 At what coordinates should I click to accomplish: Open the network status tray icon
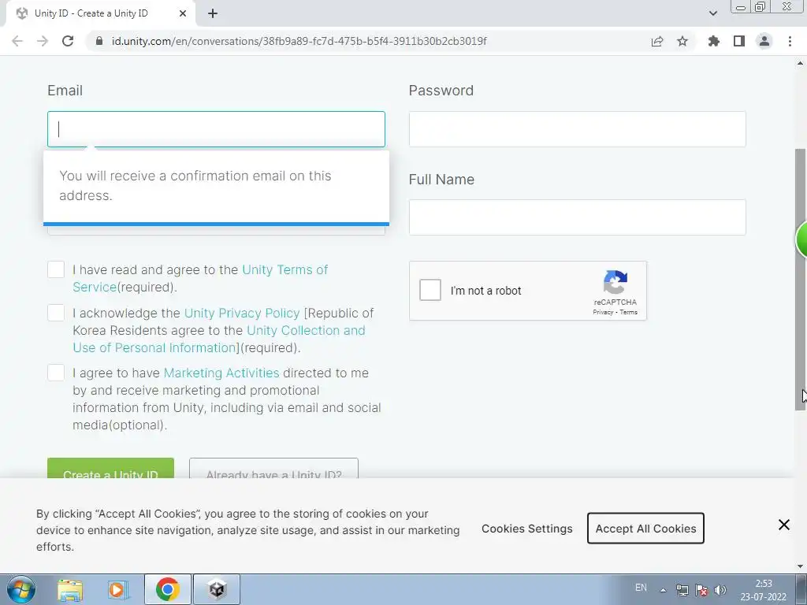pos(682,590)
